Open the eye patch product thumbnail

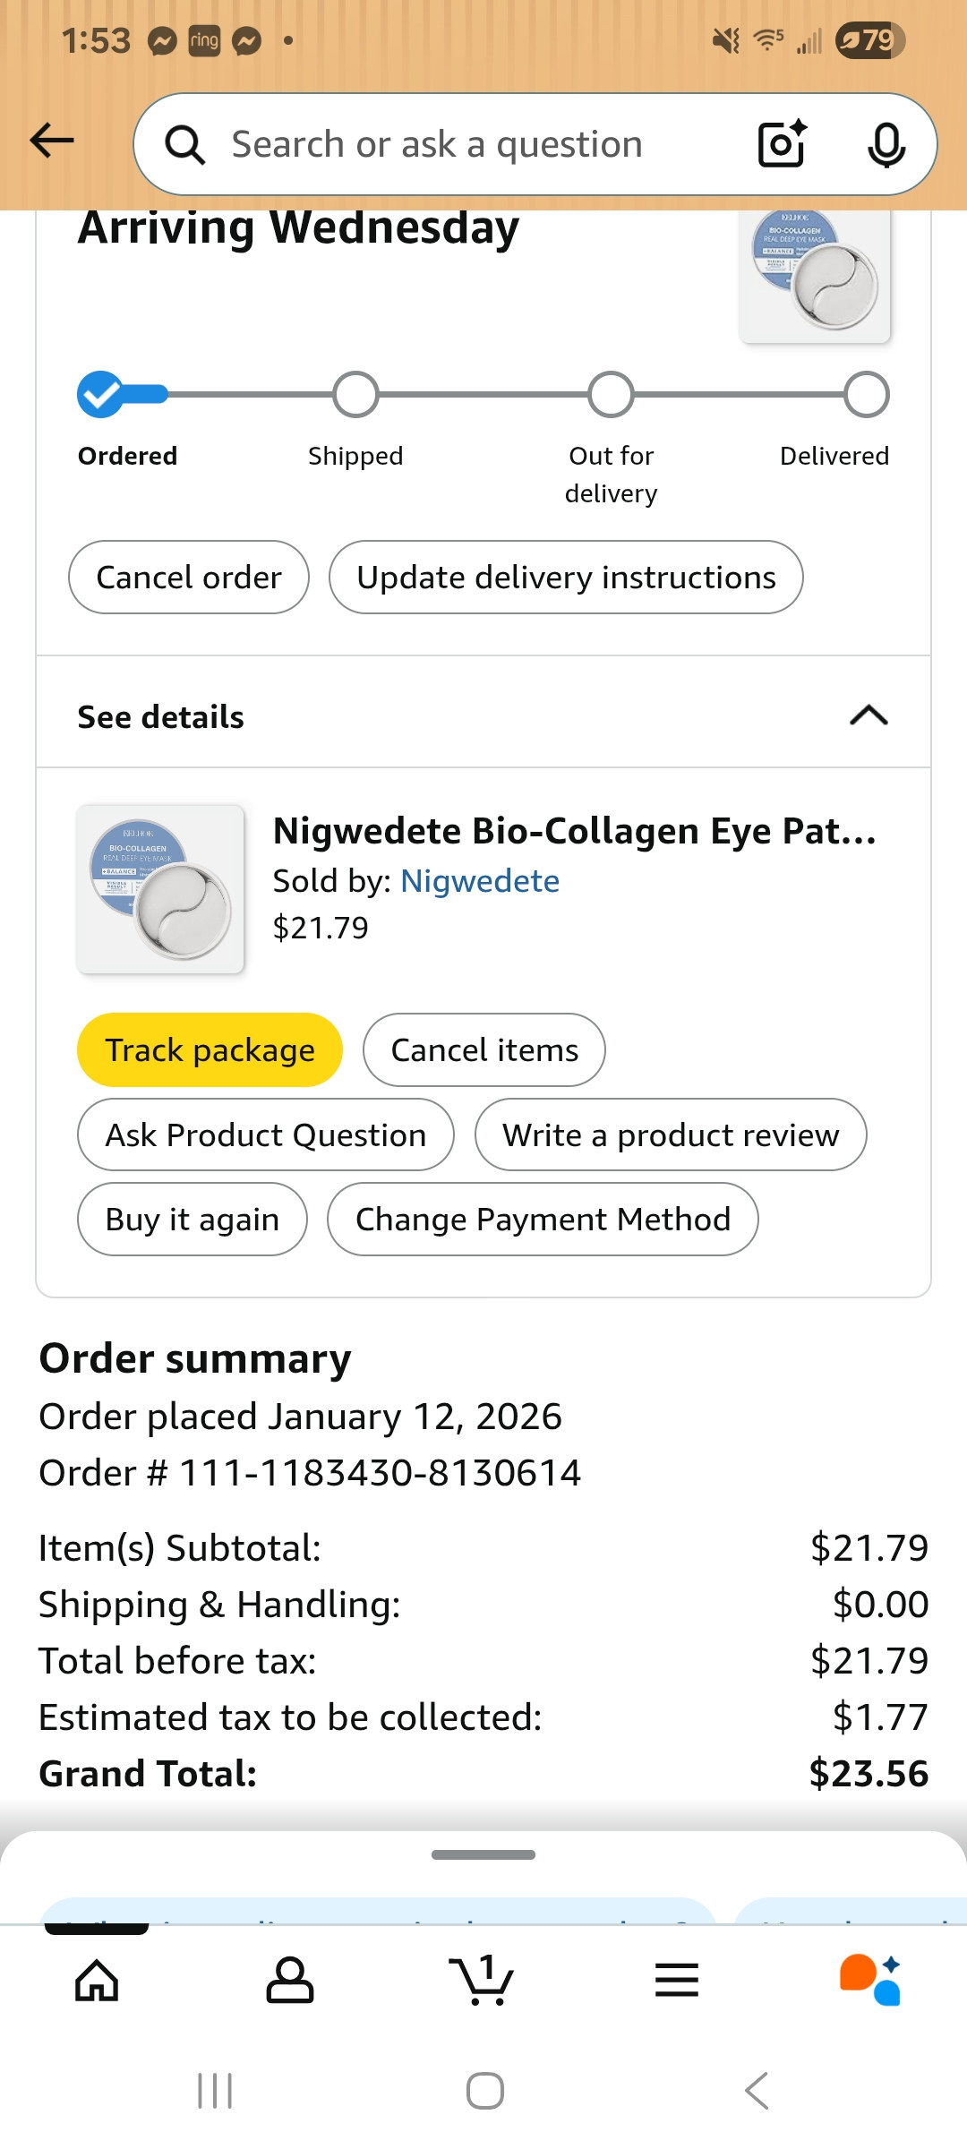pos(161,889)
